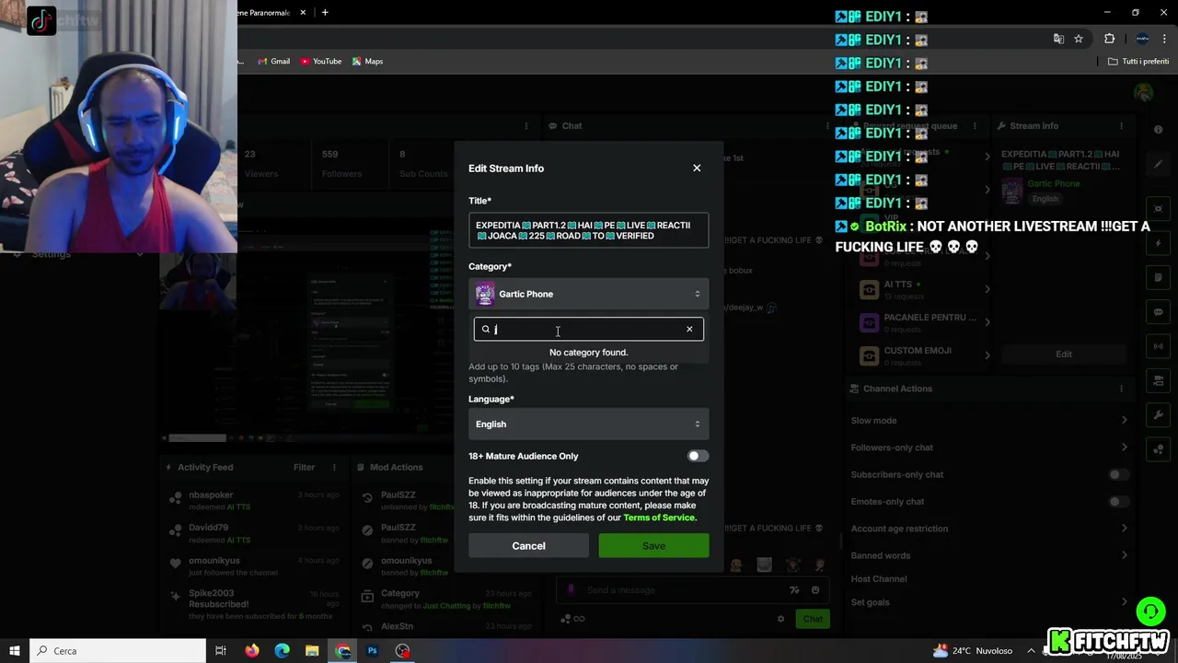Open the Activity Feed kebab menu
The width and height of the screenshot is (1178, 663).
pos(332,467)
